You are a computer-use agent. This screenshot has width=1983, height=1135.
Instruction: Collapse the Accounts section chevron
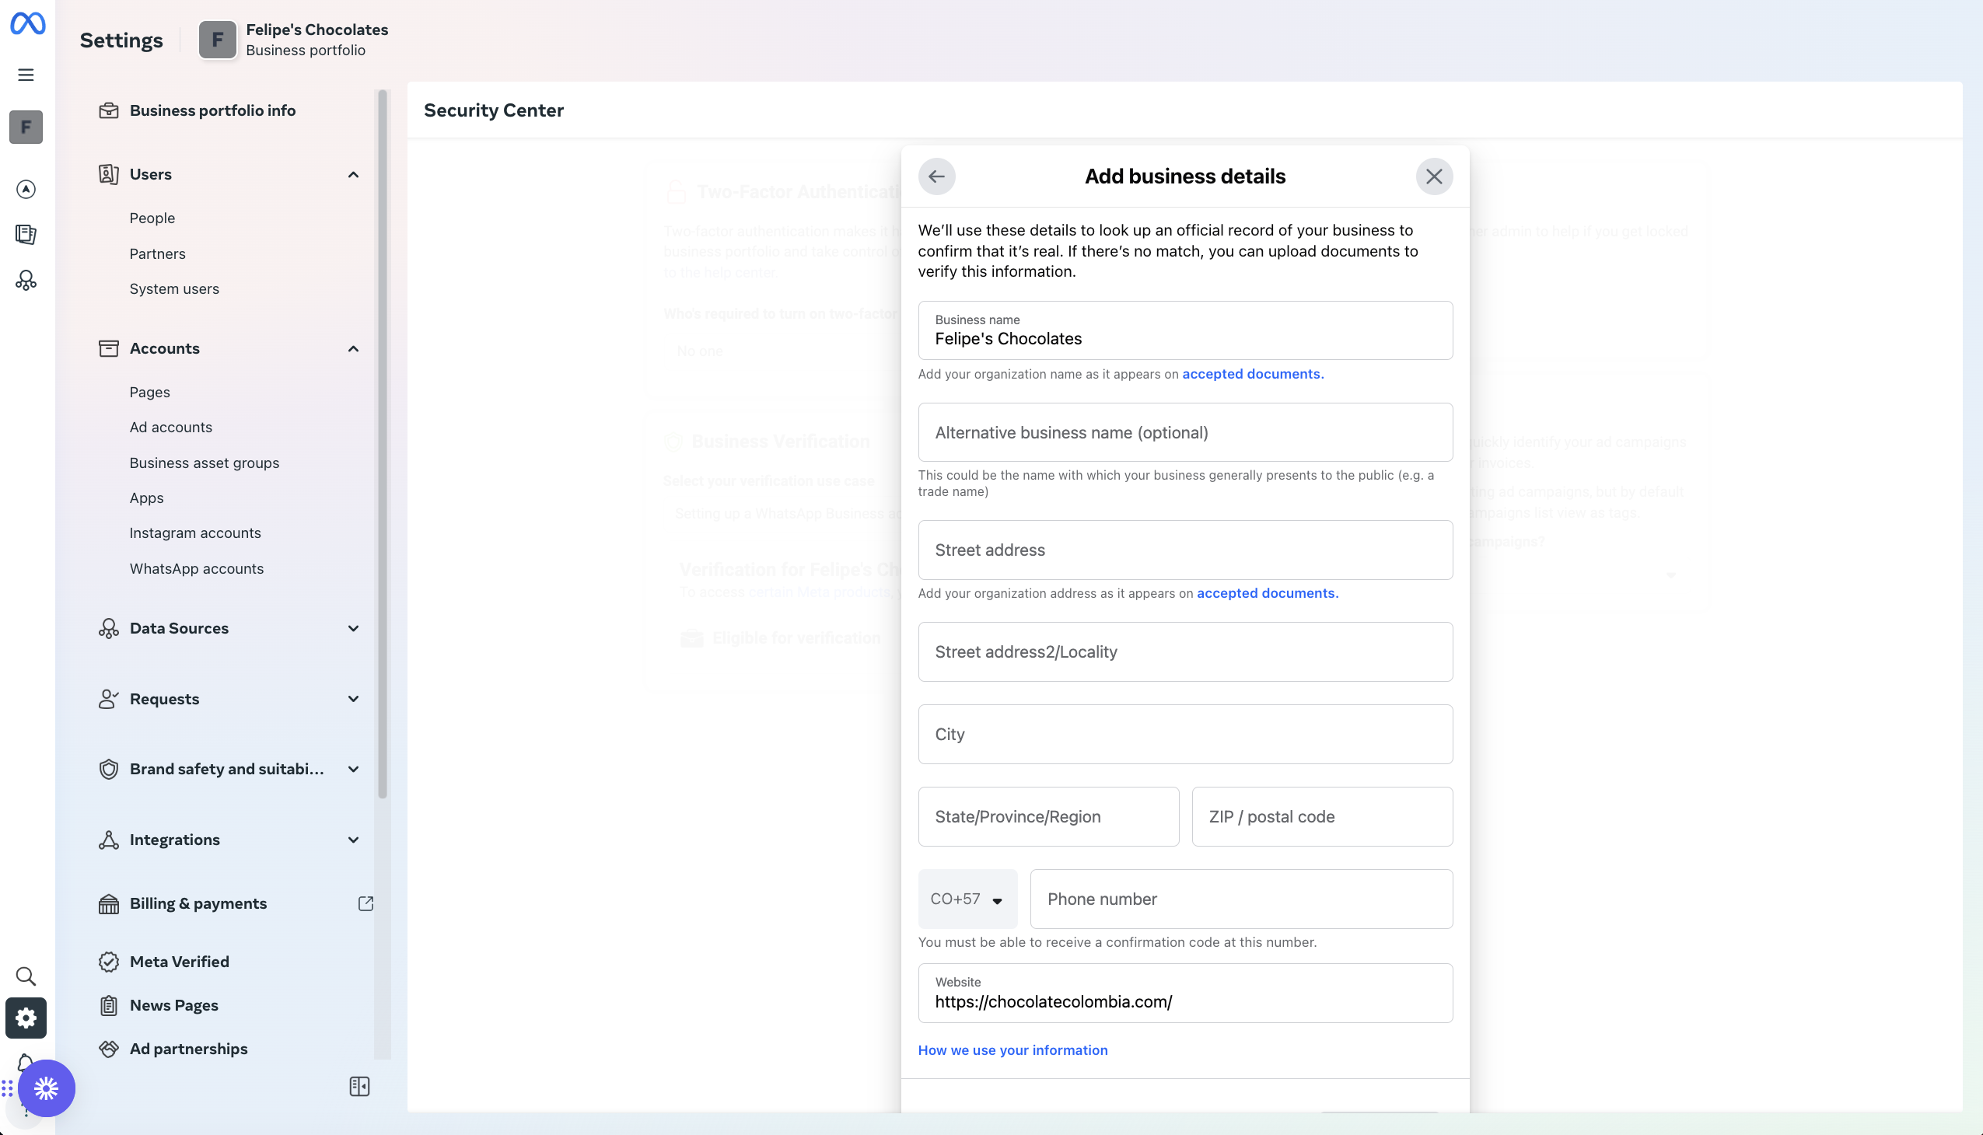click(353, 348)
